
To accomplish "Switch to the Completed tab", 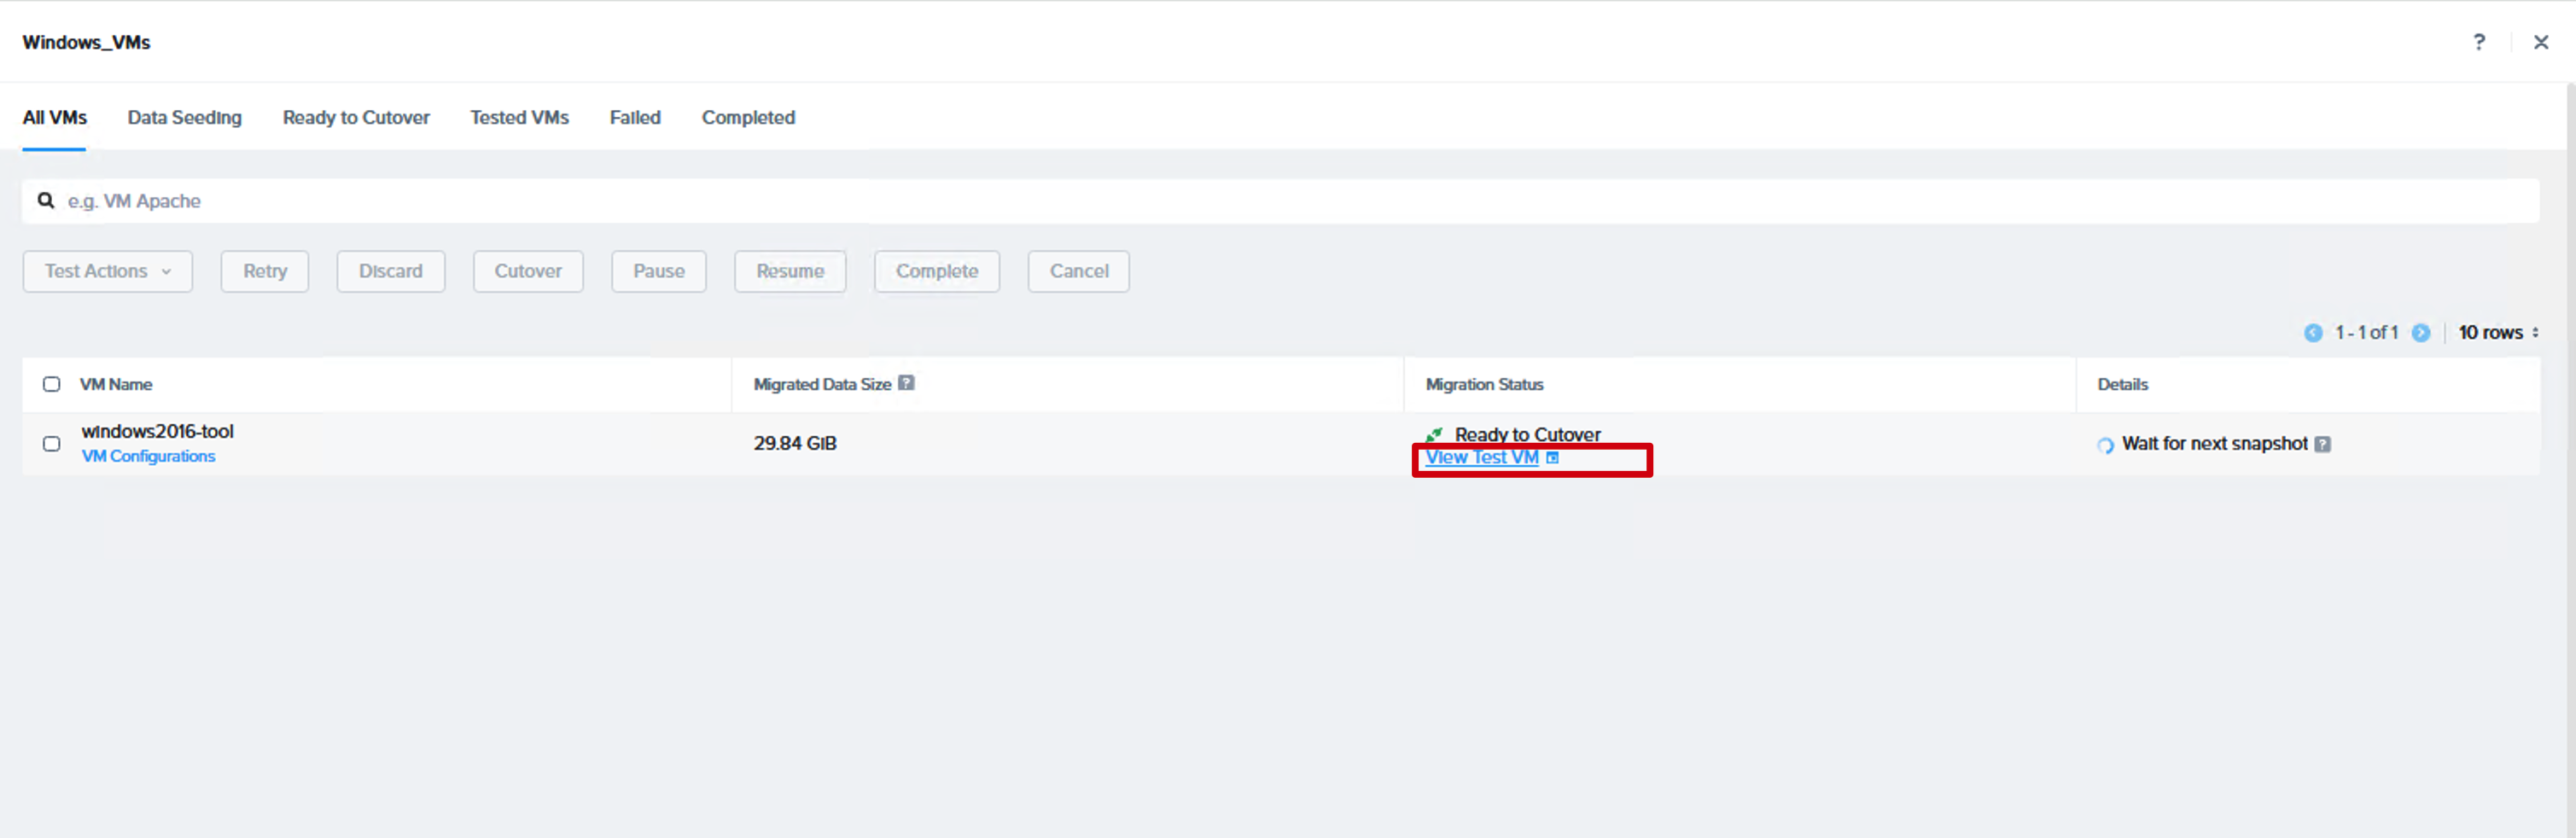I will (x=748, y=117).
